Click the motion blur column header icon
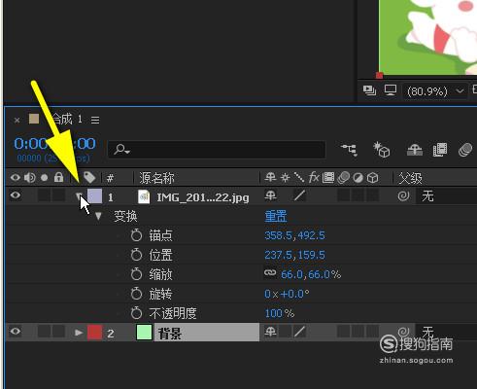This screenshot has width=477, height=389. click(x=343, y=177)
